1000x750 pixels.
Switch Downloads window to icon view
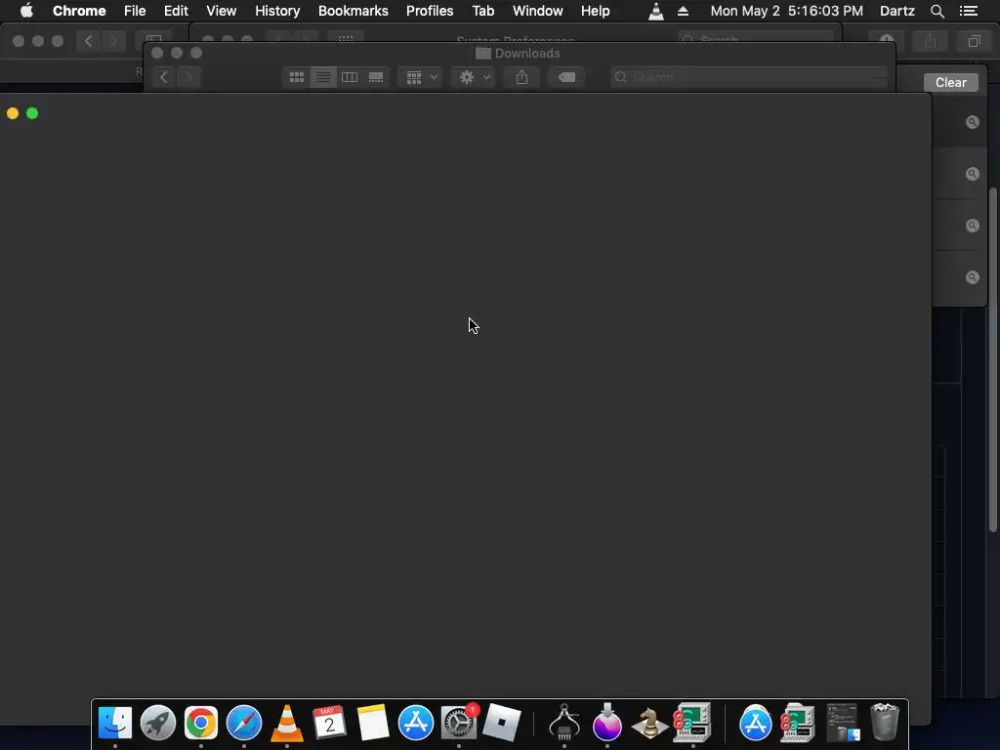(297, 77)
